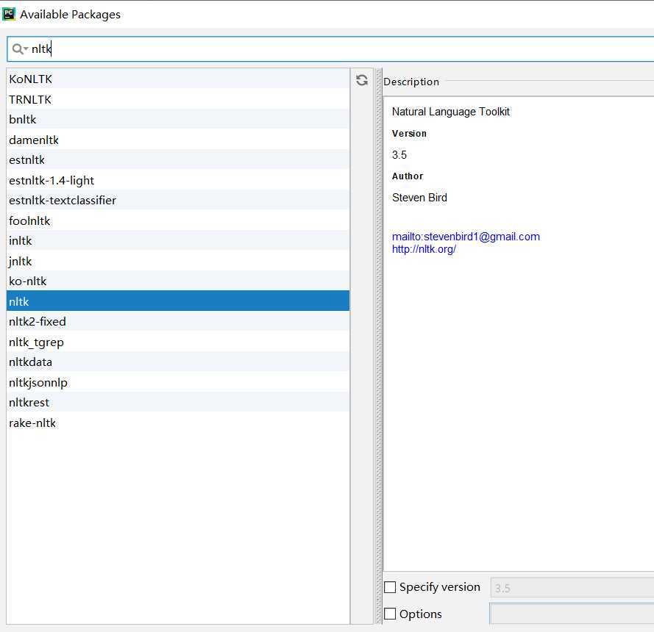This screenshot has height=632, width=654.
Task: Click the Natural Language Toolkit description text
Action: (x=450, y=112)
